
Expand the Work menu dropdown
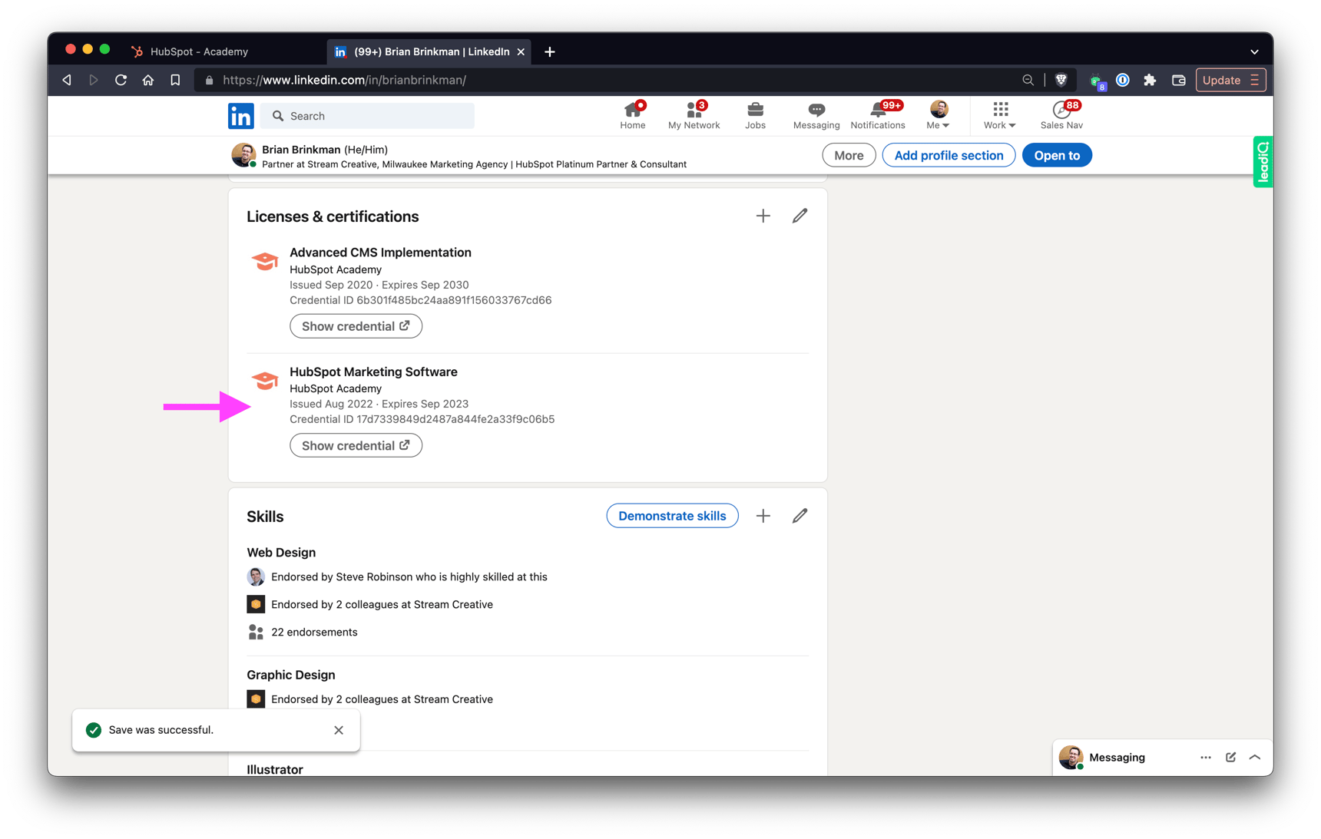999,116
